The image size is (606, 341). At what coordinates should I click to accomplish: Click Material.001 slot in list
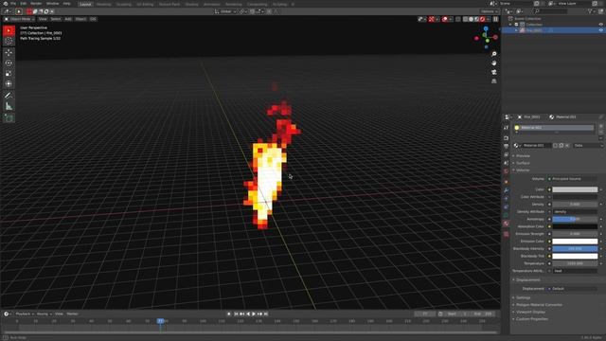coord(554,128)
